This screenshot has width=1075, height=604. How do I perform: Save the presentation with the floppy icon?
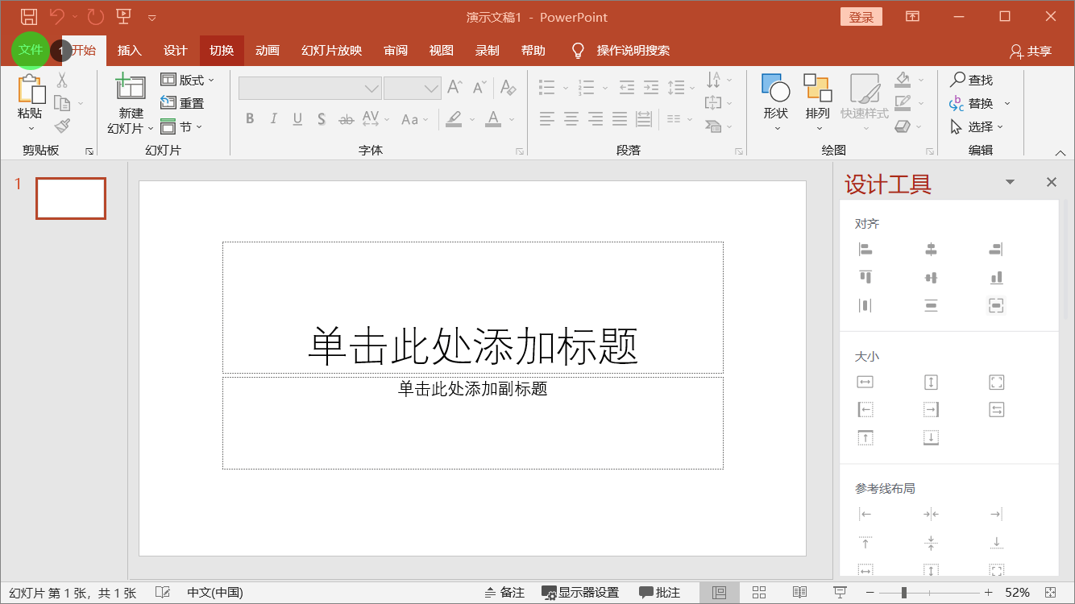point(29,17)
